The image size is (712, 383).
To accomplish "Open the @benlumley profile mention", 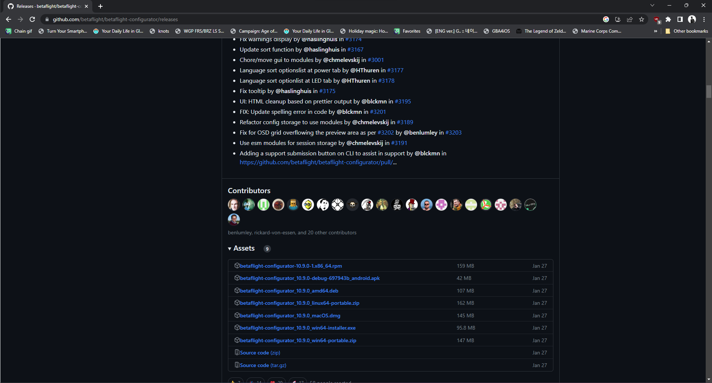I will tap(421, 132).
